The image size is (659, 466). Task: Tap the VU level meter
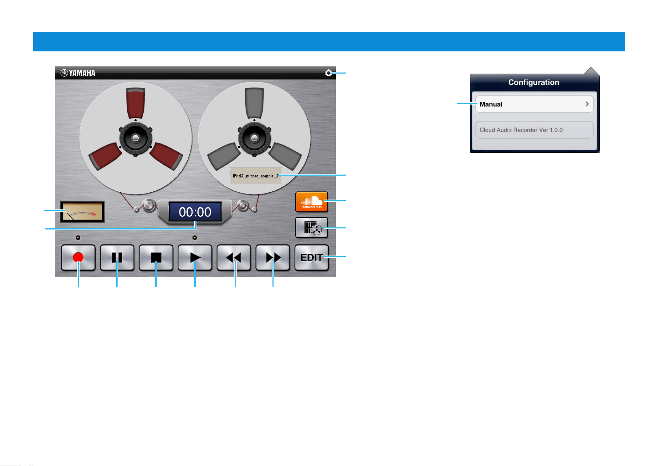coord(82,212)
